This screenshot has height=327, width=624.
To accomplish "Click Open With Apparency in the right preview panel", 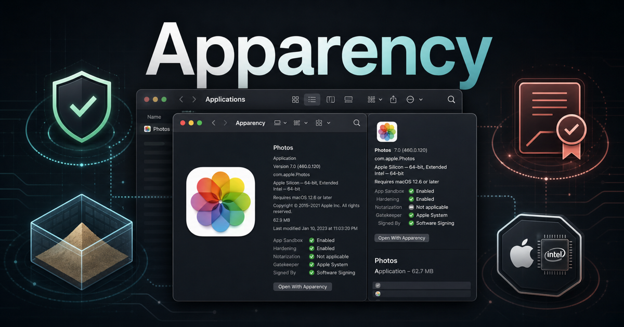I will [x=402, y=238].
